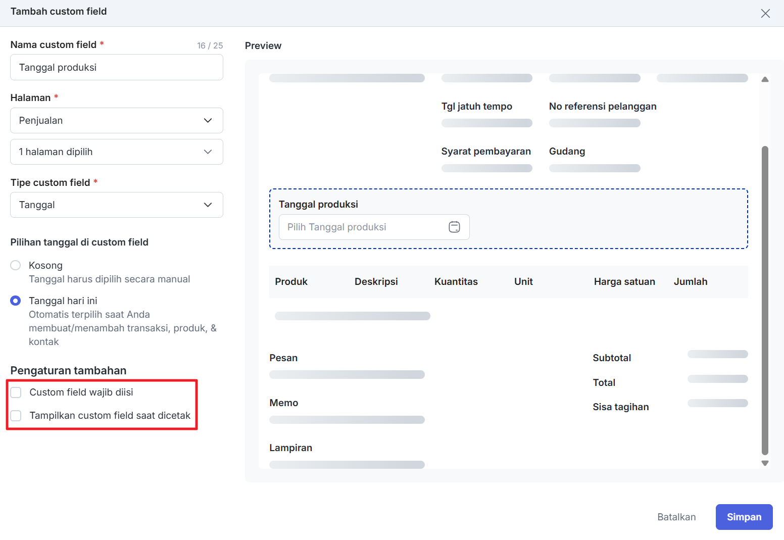Click the Produk column header in preview
Screen dimensions: 784x540
coord(291,282)
